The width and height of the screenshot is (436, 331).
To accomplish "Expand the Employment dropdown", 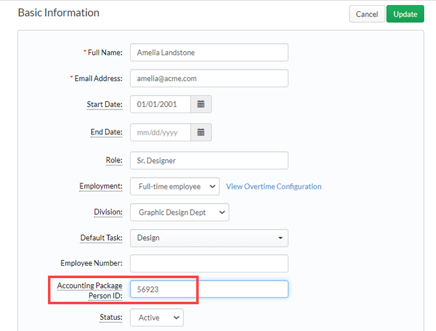I will (174, 186).
